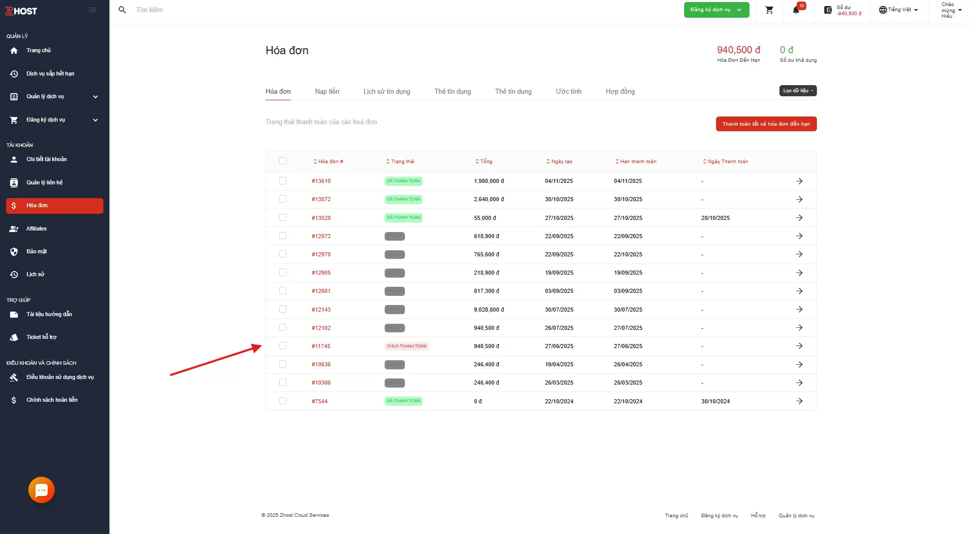
Task: Click Điều khoản sử dụng gavel icon
Action: point(14,377)
